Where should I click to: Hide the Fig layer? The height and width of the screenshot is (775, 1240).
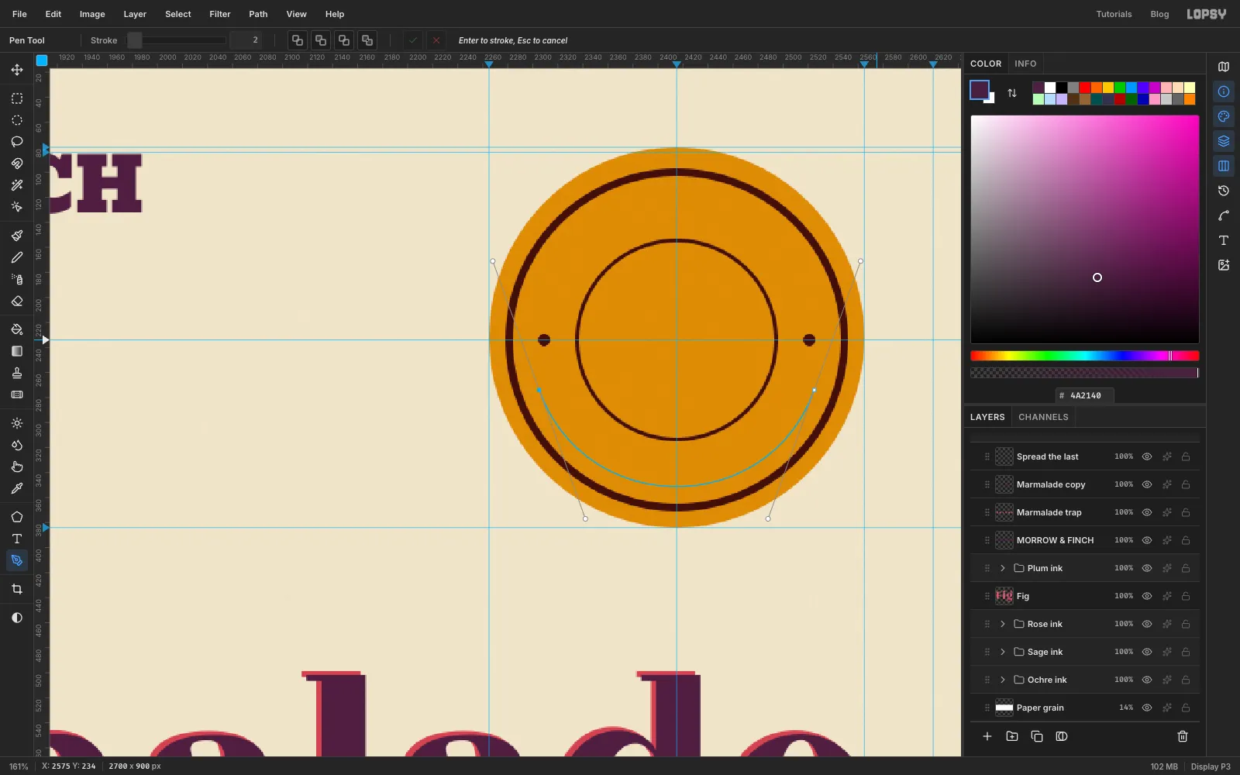tap(1147, 596)
